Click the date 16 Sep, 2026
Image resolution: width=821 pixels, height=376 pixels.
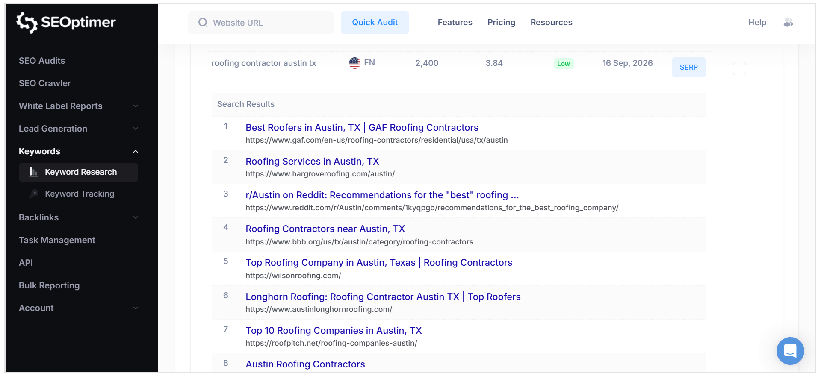627,63
